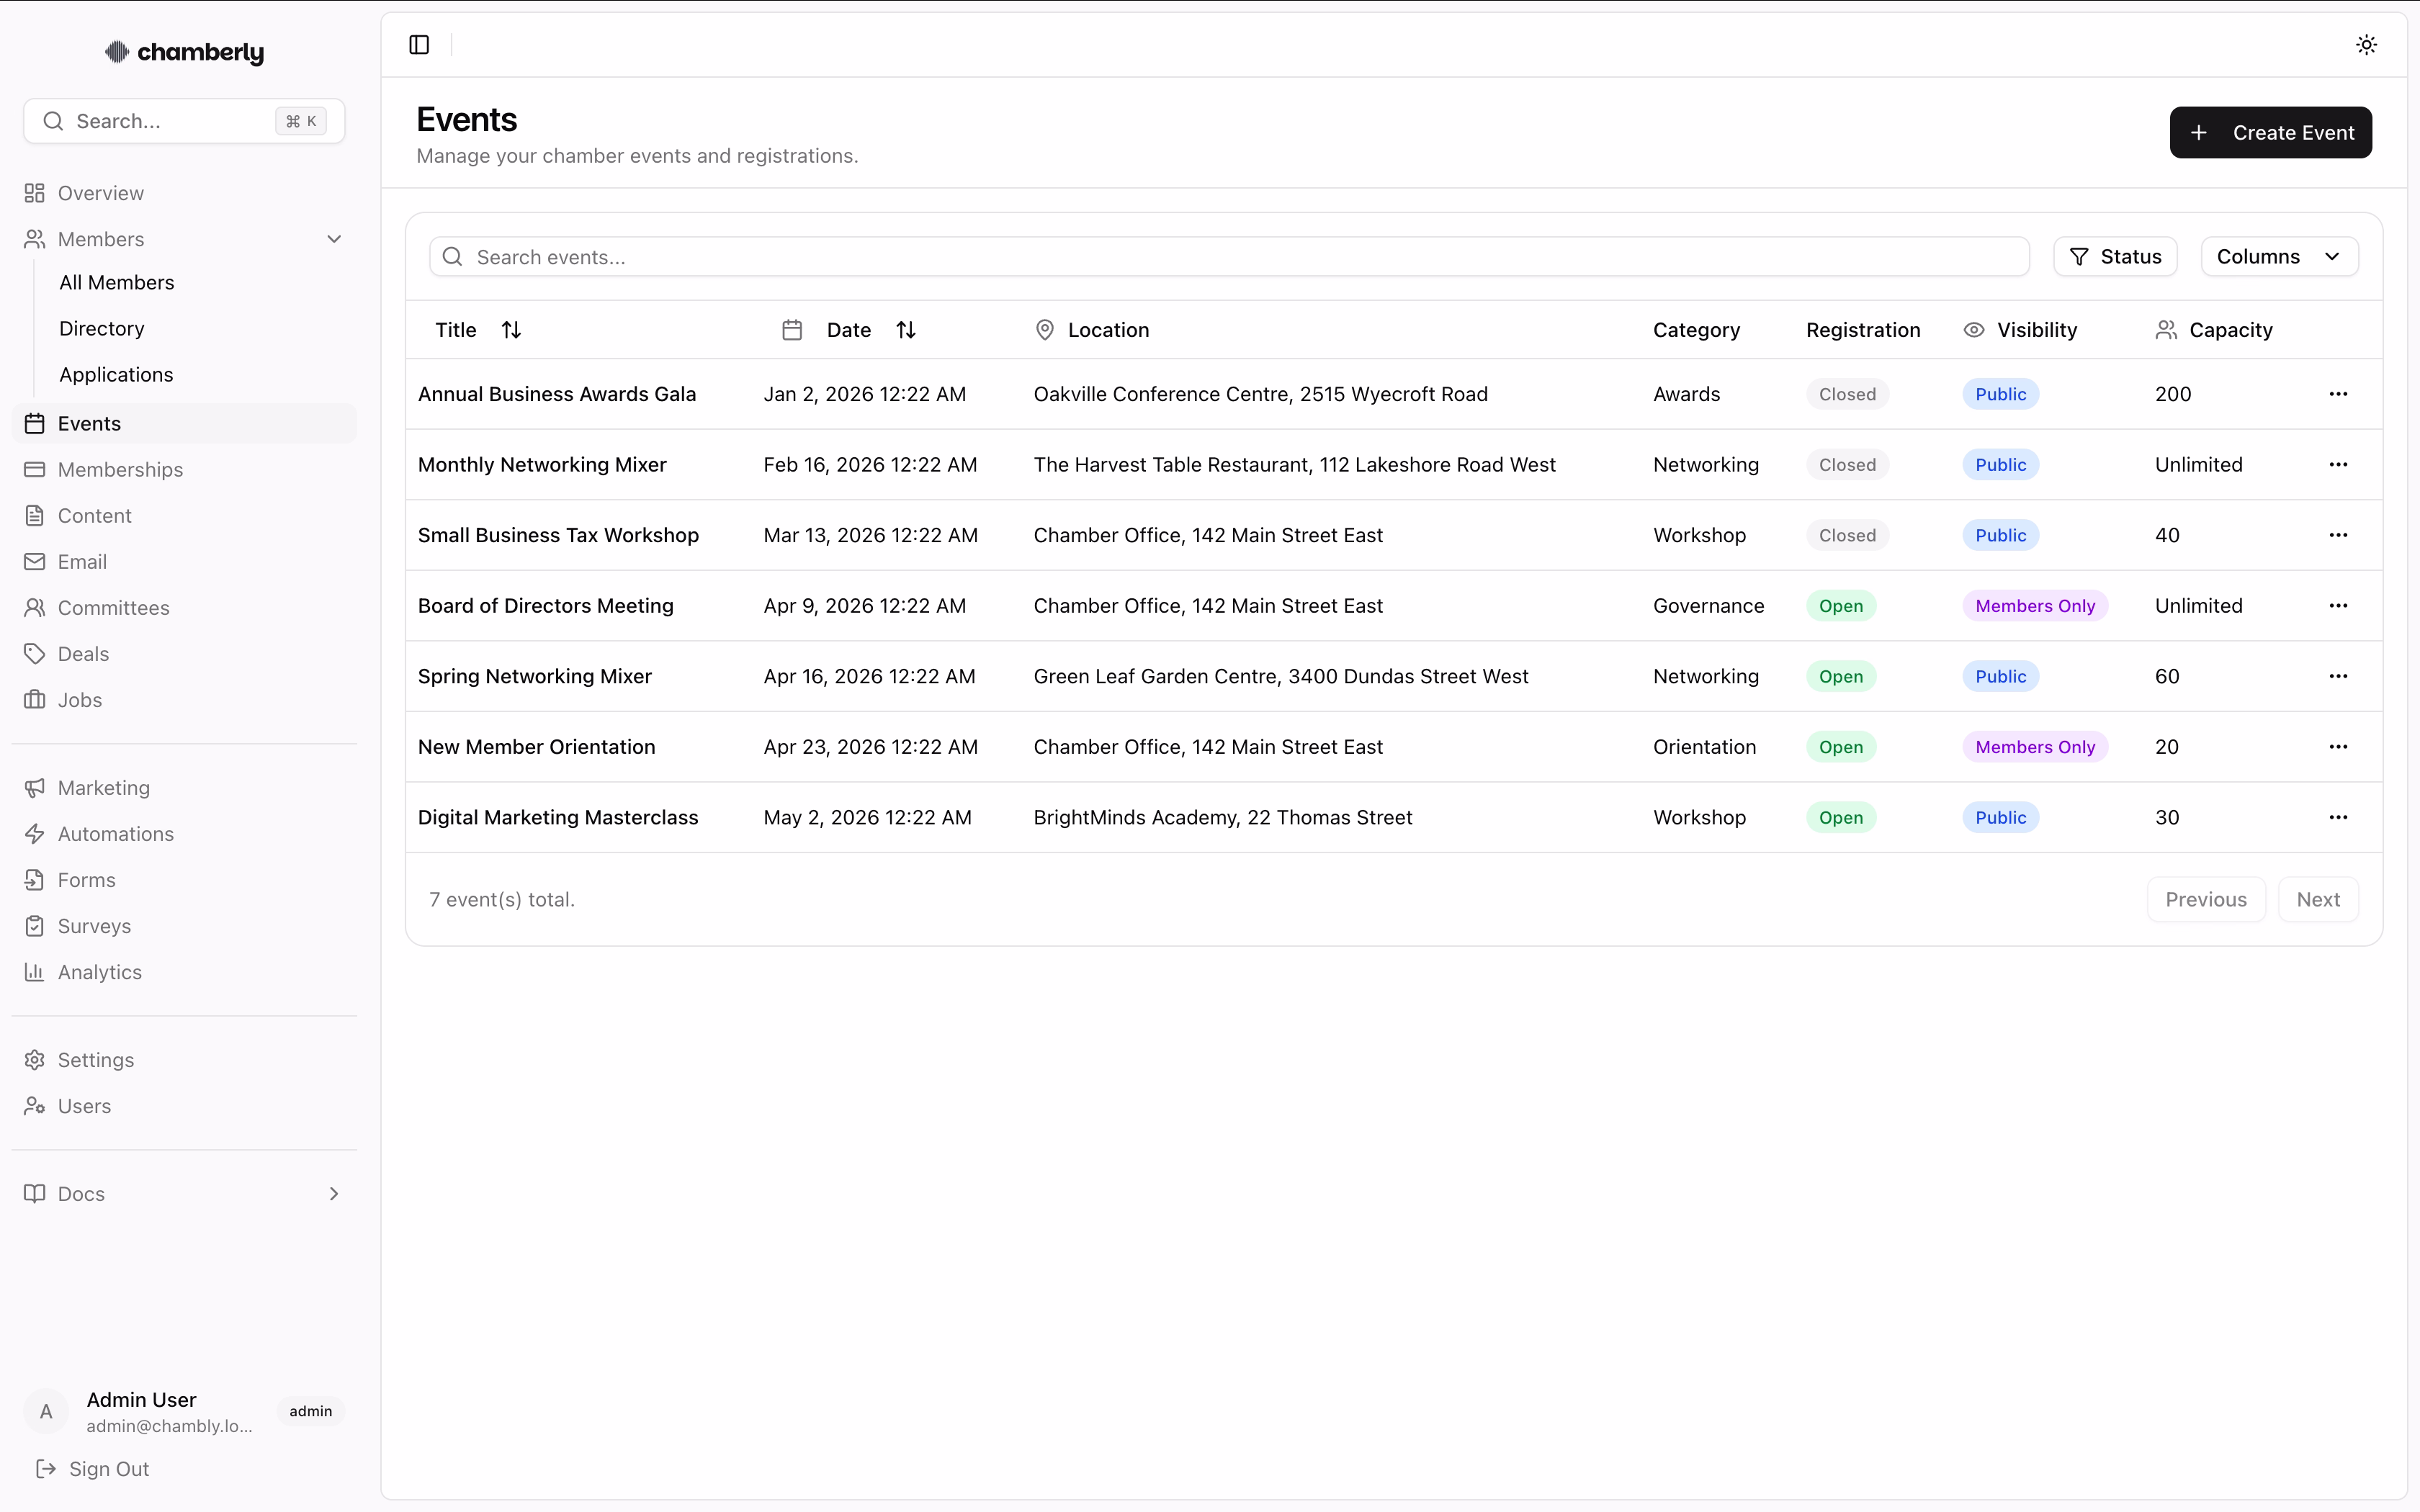
Task: Navigate to Content
Action: pyautogui.click(x=184, y=516)
